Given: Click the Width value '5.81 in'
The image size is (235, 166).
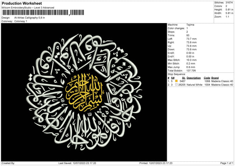Looking at the screenshot, I should (x=229, y=13).
